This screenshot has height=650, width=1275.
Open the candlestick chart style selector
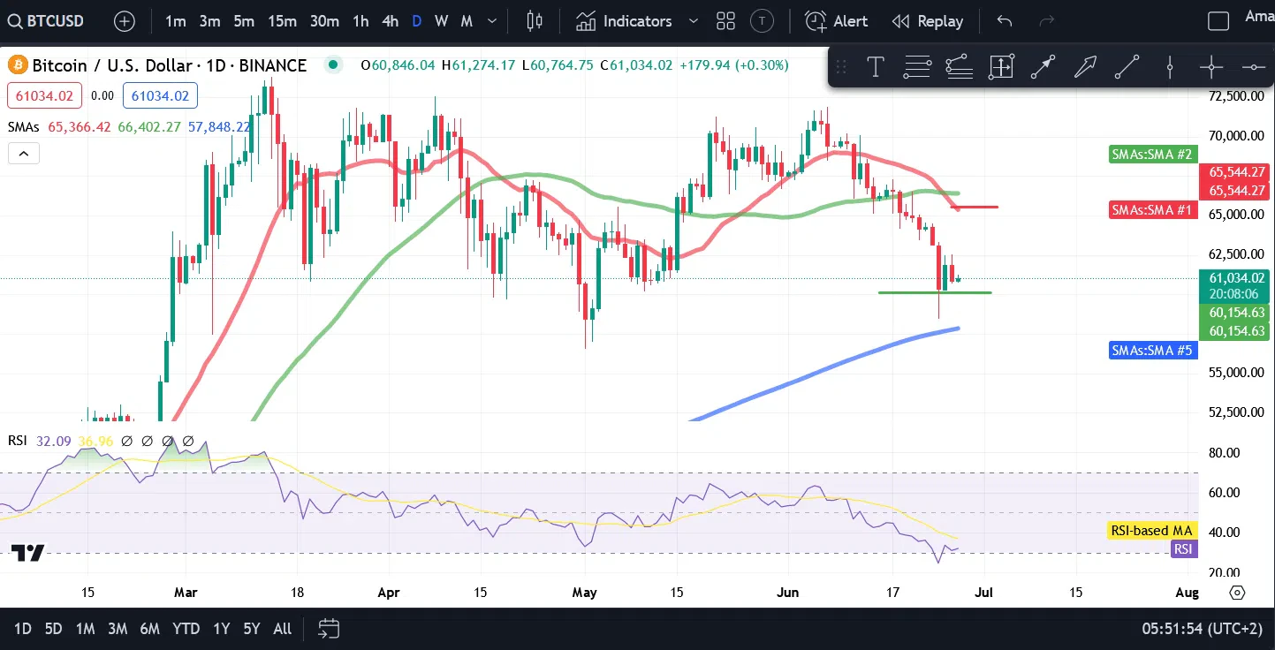(535, 21)
